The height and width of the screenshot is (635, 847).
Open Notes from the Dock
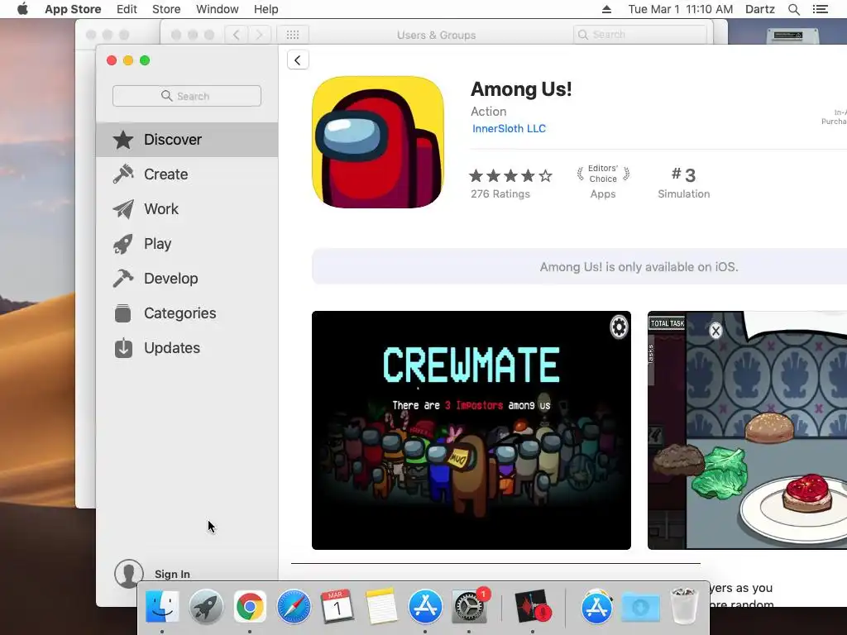click(x=381, y=606)
